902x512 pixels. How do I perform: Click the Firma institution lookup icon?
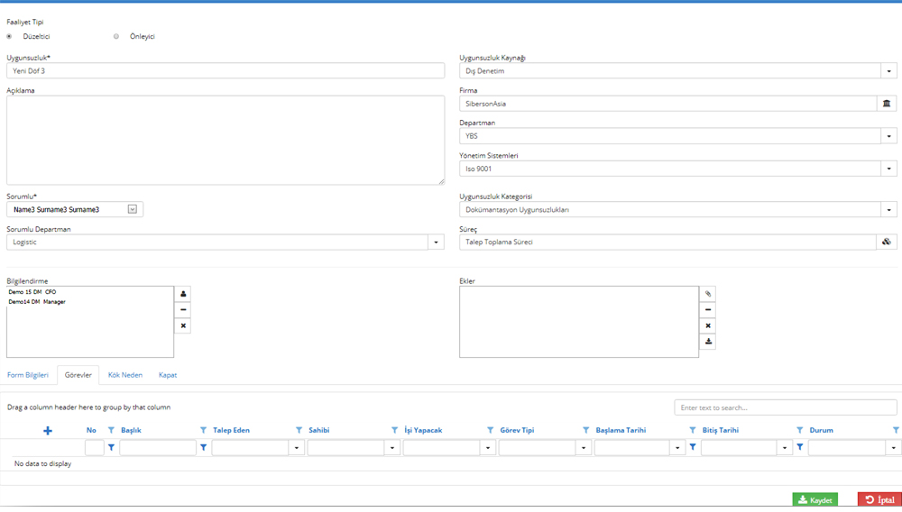point(887,104)
